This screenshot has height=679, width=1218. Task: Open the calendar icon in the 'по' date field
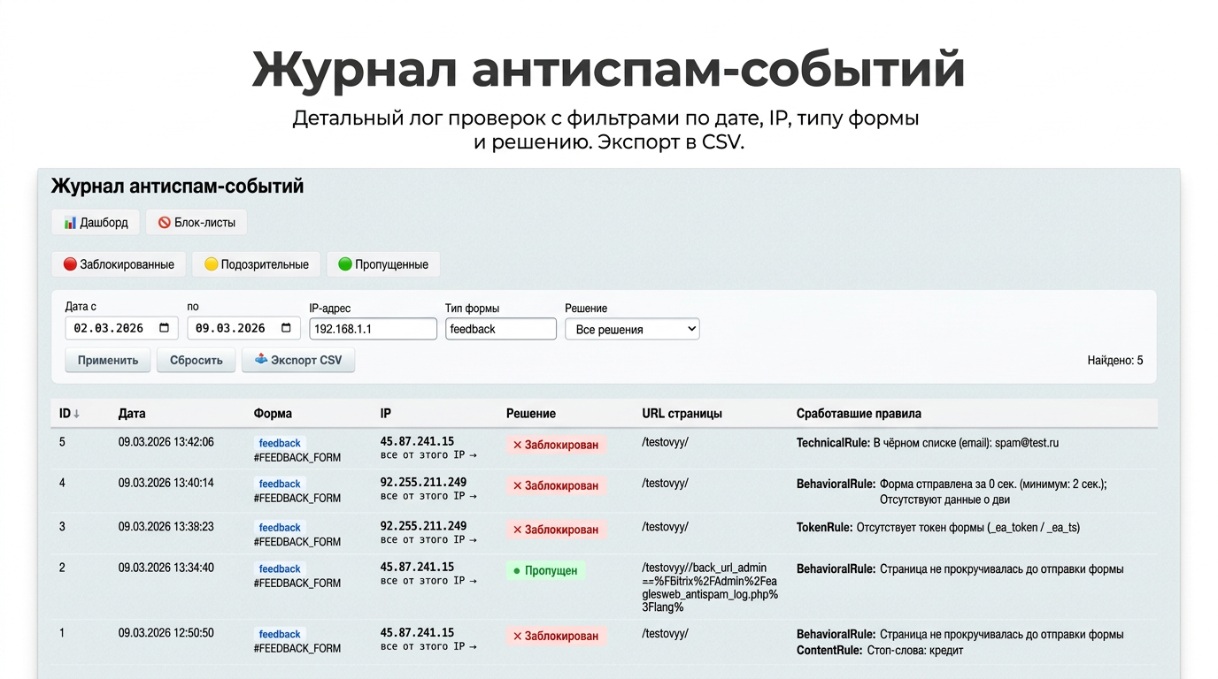click(287, 327)
